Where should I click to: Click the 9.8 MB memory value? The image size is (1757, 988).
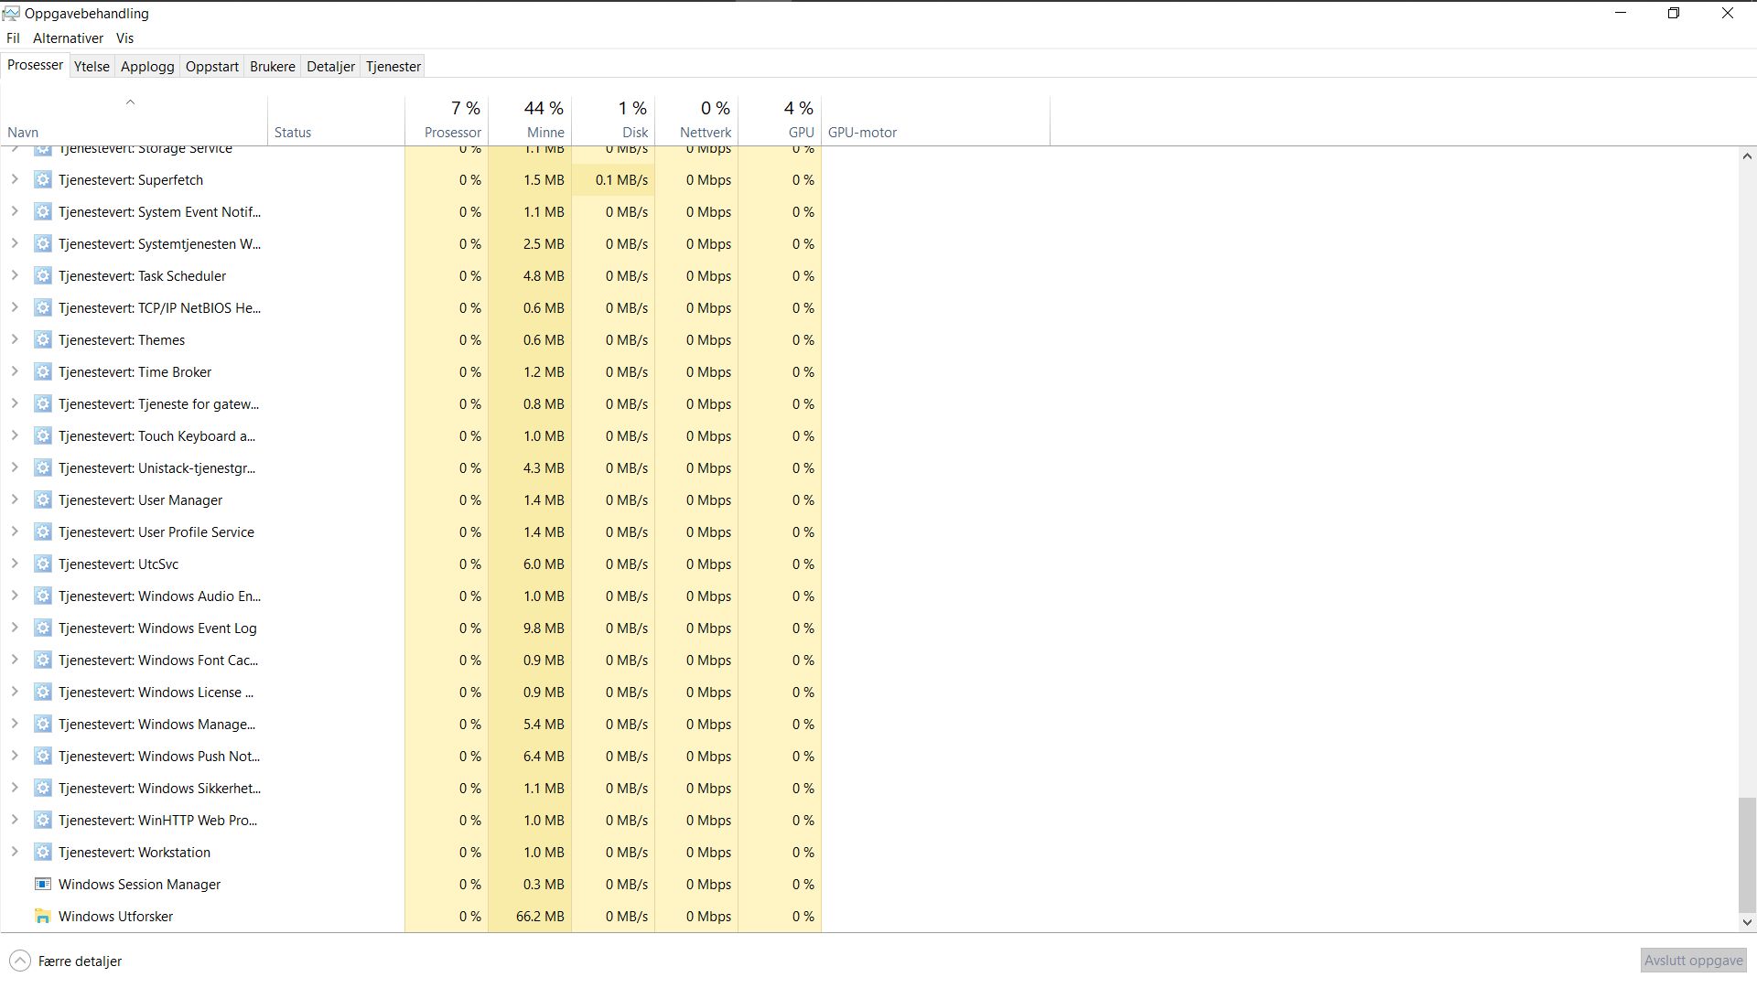(x=544, y=628)
